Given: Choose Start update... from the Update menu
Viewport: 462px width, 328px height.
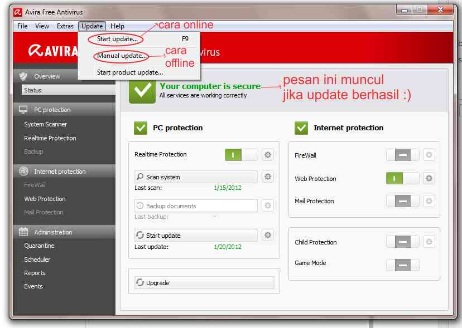Looking at the screenshot, I should click(139, 39).
